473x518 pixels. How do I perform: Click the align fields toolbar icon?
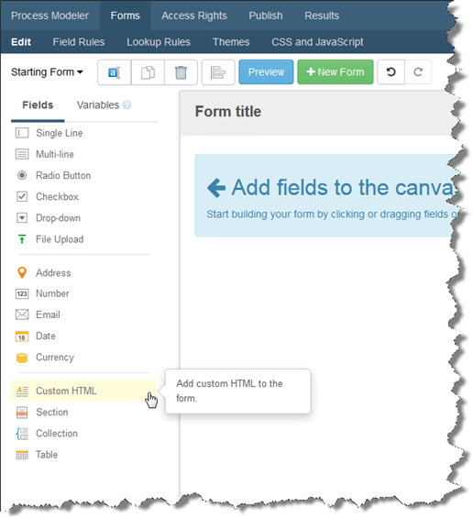pyautogui.click(x=218, y=72)
